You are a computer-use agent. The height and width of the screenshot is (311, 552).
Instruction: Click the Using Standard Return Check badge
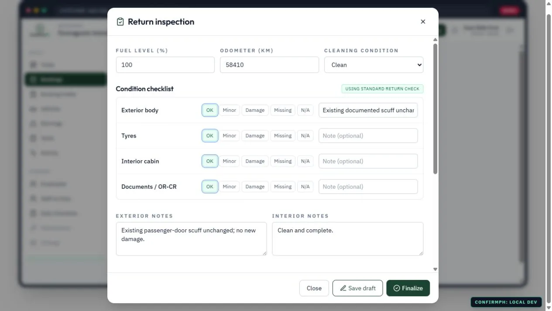tap(382, 89)
